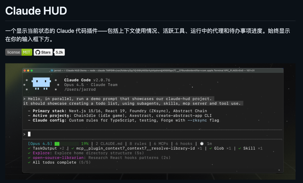Click the 5.2k Stars count badge

click(59, 52)
